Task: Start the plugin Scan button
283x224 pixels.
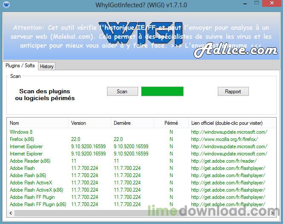Action: coord(122,92)
